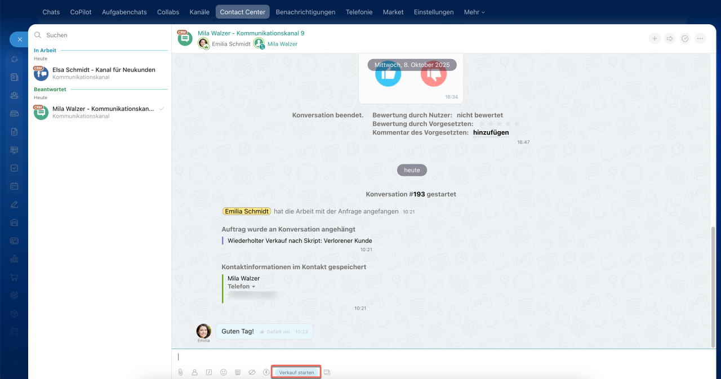
Task: Open the Telefonie tab
Action: pos(359,12)
